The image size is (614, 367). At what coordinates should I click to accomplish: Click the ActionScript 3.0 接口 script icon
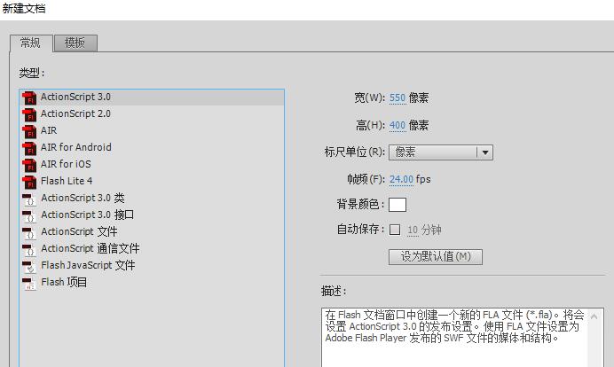point(29,215)
